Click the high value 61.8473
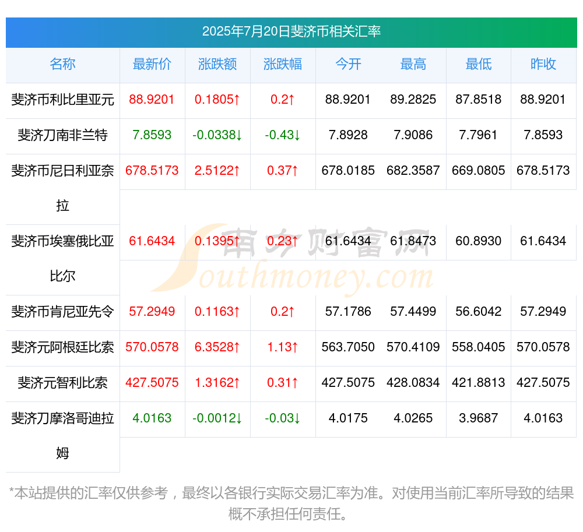 [x=413, y=241]
